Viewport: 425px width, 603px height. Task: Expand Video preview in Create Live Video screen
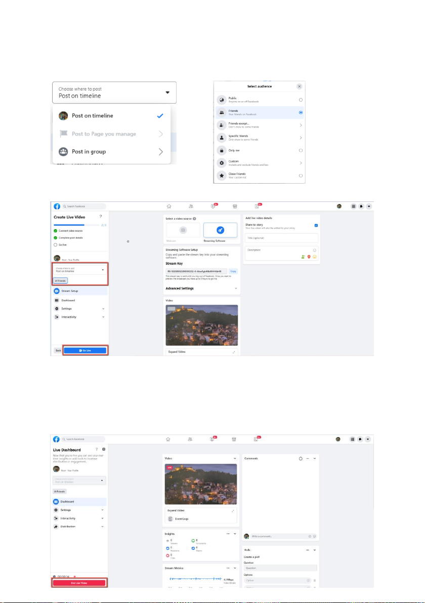coord(201,352)
